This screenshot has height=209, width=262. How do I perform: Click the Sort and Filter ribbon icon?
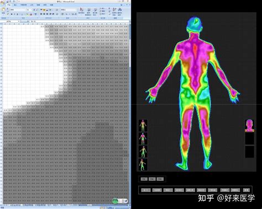point(114,12)
